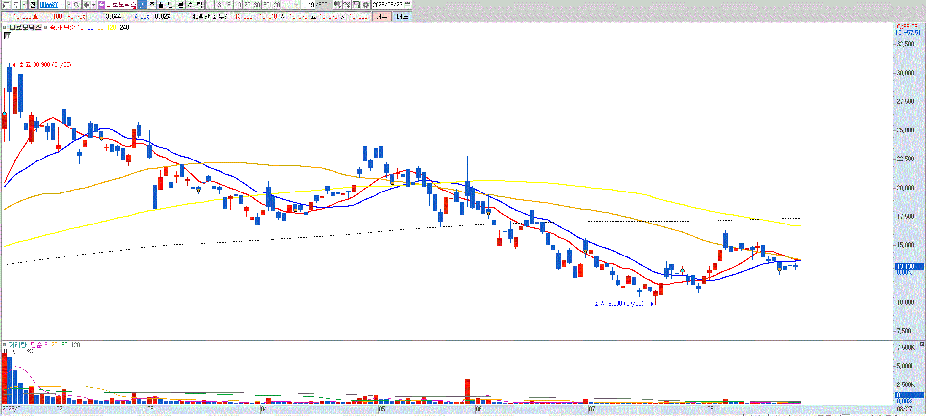Click the 최우선 best quote label
Image resolution: width=926 pixels, height=416 pixels.
(221, 16)
